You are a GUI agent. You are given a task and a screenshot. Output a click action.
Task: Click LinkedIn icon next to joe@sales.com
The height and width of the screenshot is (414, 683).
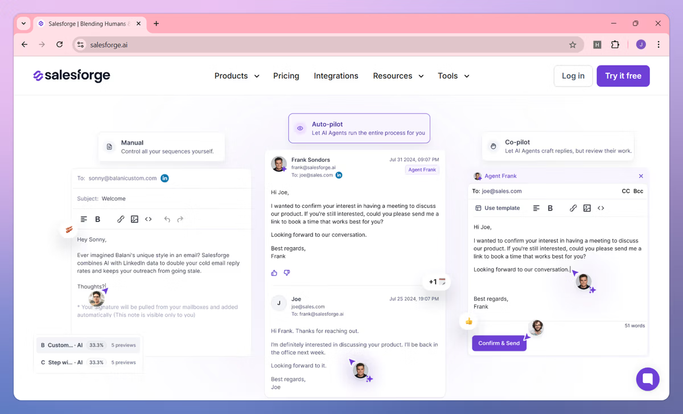pyautogui.click(x=339, y=175)
